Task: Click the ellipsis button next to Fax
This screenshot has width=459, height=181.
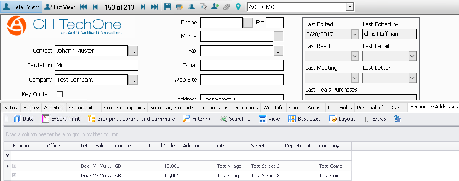Action: click(x=278, y=51)
